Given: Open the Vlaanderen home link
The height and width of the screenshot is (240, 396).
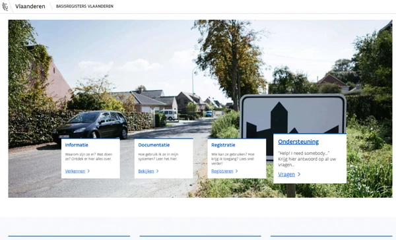Looking at the screenshot, I should (x=30, y=7).
